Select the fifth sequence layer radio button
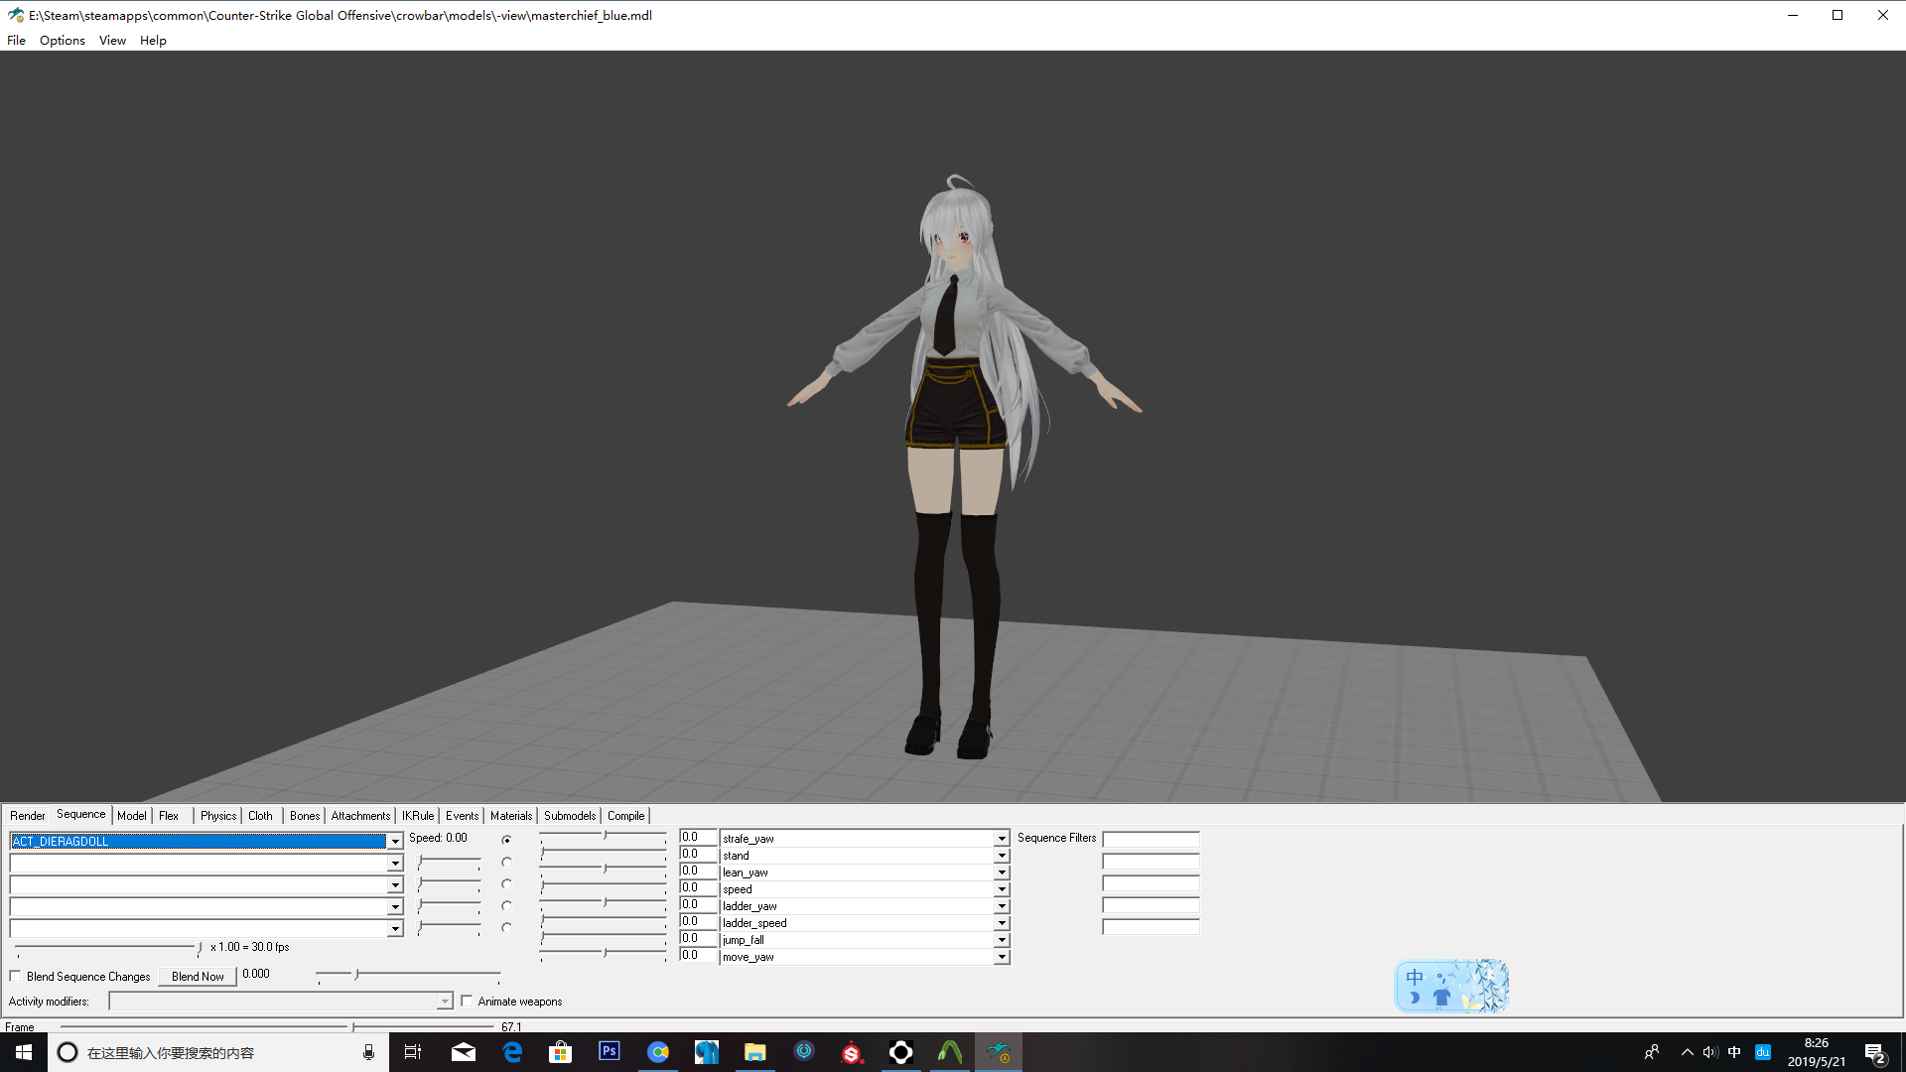This screenshot has width=1906, height=1072. pyautogui.click(x=506, y=928)
